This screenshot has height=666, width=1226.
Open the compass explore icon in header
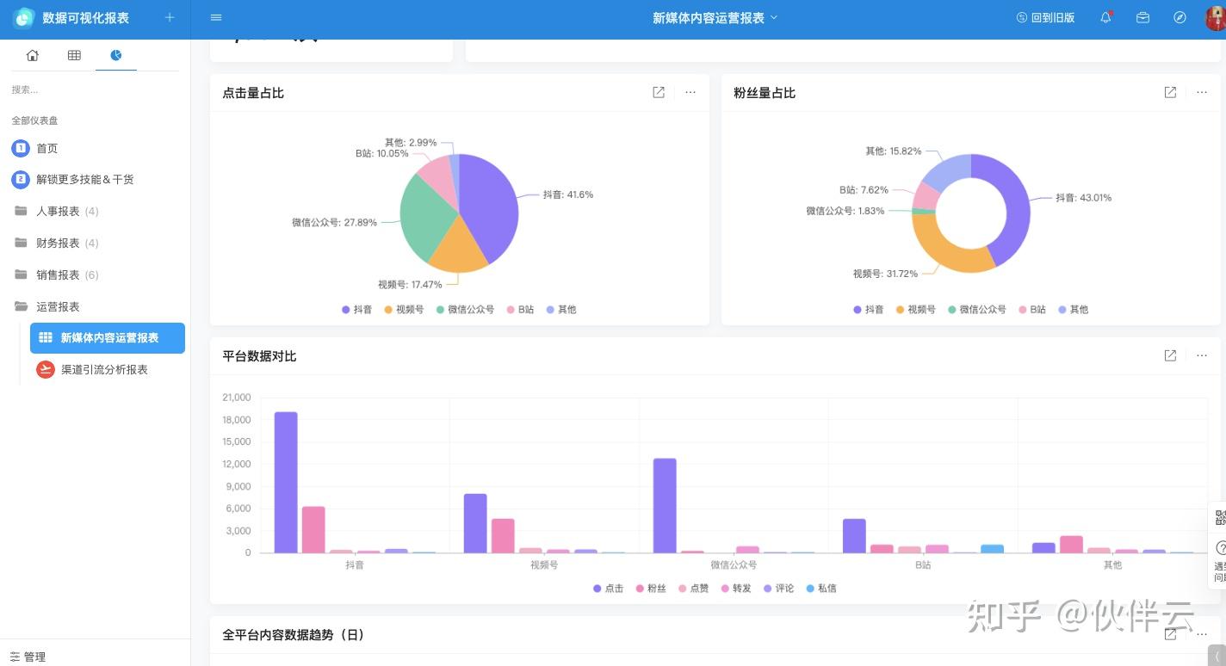tap(1180, 17)
